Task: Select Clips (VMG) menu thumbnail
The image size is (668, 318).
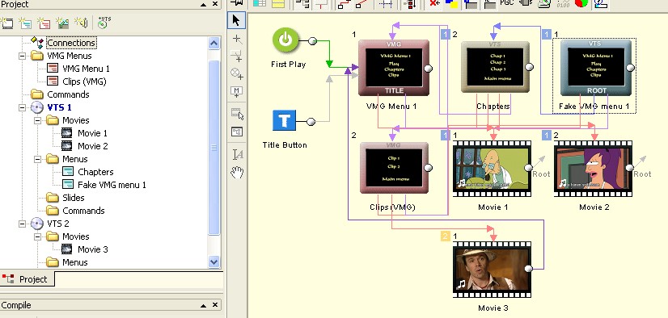Action: pyautogui.click(x=394, y=168)
